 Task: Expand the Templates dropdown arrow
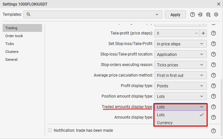157,14
